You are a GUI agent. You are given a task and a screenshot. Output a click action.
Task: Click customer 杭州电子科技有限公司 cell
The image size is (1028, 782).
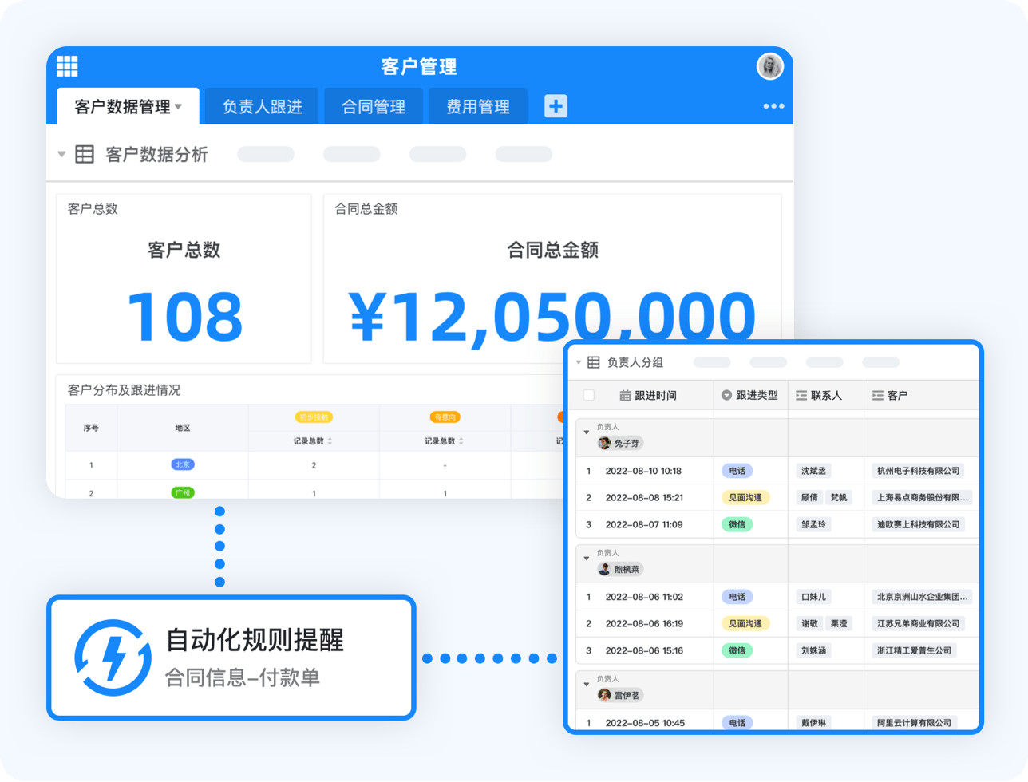click(917, 471)
